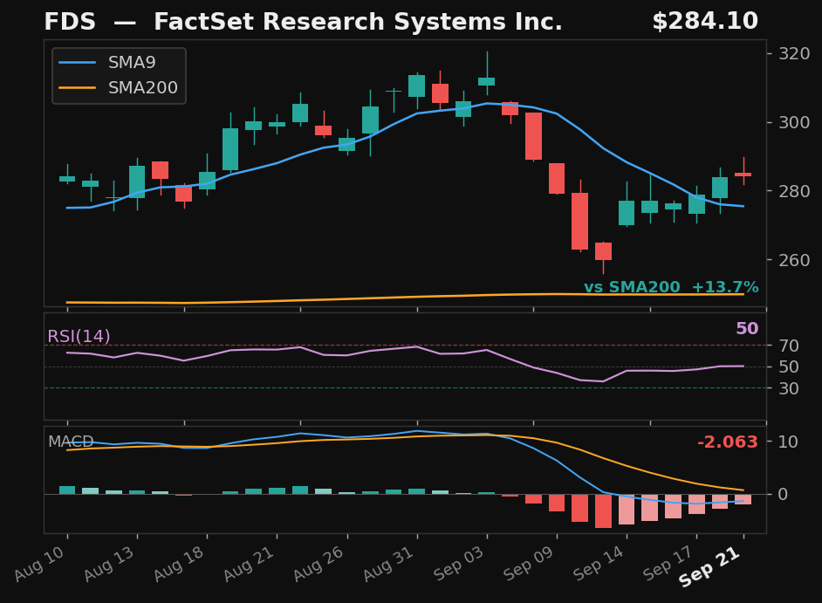This screenshot has height=603, width=822.
Task: Click the vs SMA200 +13.7% annotation
Action: coord(671,287)
